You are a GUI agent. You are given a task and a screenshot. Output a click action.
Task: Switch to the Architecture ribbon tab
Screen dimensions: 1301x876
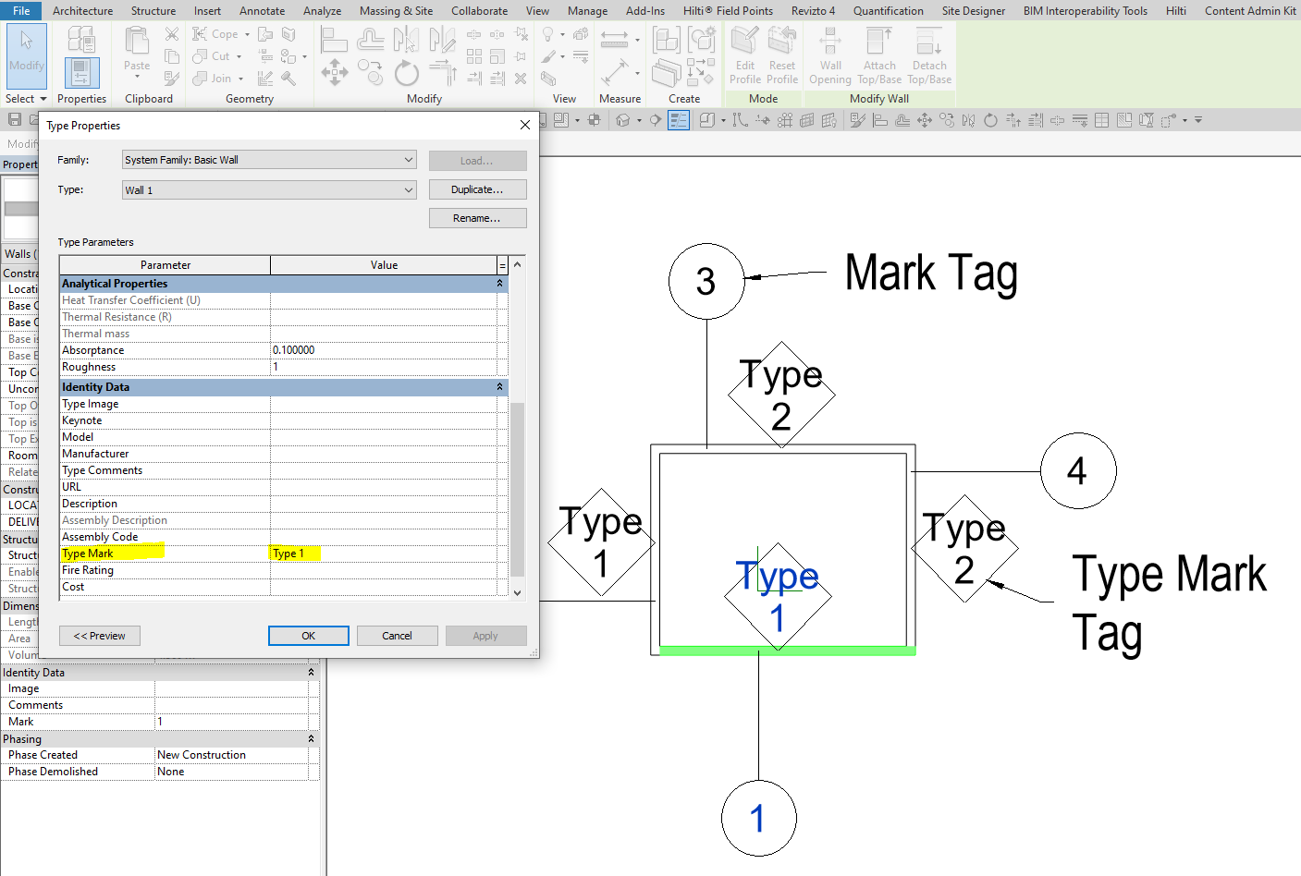point(82,10)
